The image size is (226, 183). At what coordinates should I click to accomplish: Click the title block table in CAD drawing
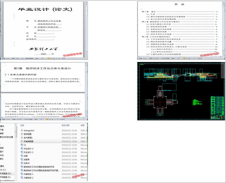[218, 108]
